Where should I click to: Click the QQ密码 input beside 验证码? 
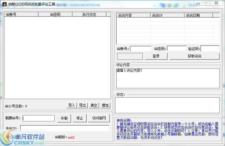[177, 49]
